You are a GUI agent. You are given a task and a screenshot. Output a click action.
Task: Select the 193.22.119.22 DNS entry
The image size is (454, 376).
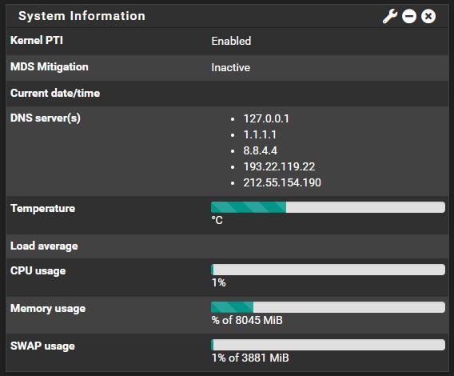[x=279, y=166]
